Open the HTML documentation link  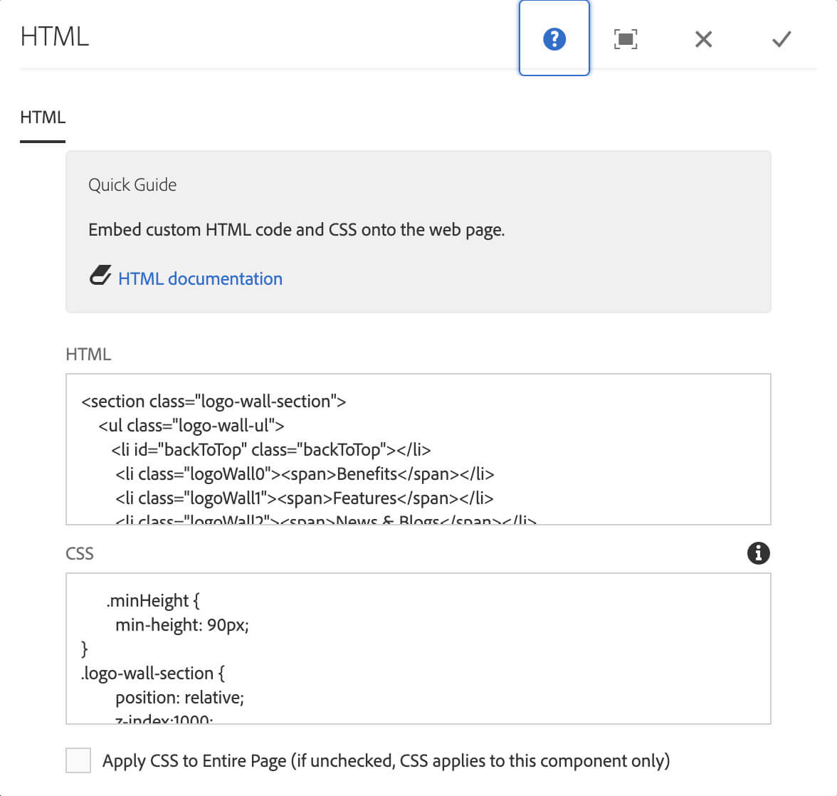point(200,278)
